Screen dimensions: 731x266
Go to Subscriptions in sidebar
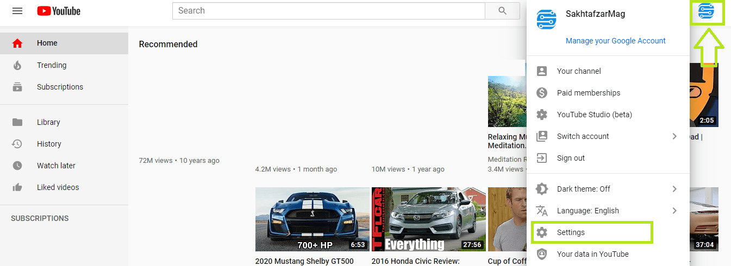[60, 87]
